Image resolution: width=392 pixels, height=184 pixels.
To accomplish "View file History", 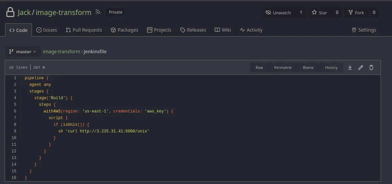I will [x=331, y=68].
